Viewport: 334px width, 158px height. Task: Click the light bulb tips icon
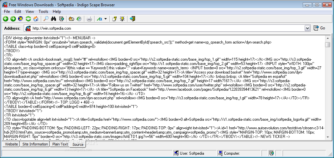pos(122,19)
